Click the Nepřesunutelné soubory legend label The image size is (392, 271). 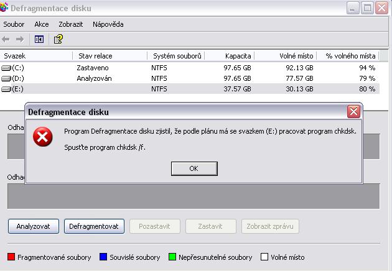point(215,257)
